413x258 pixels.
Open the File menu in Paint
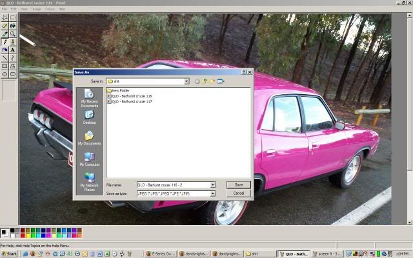click(x=5, y=9)
